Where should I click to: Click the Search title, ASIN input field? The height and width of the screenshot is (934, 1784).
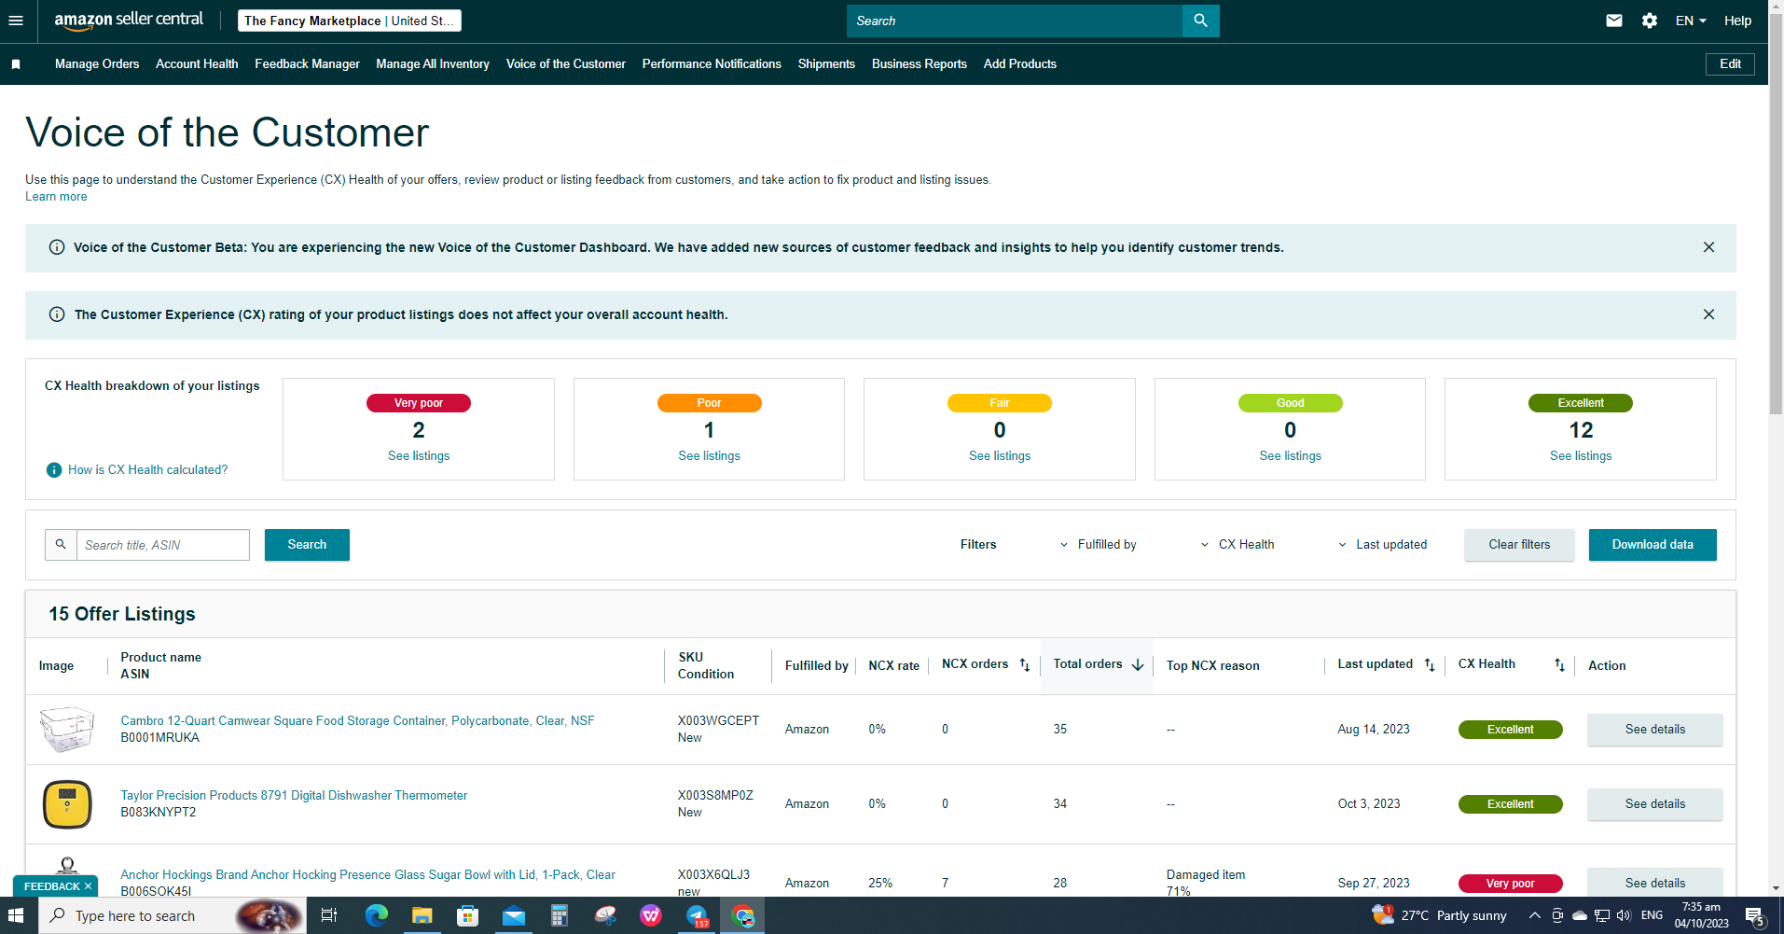tap(163, 545)
